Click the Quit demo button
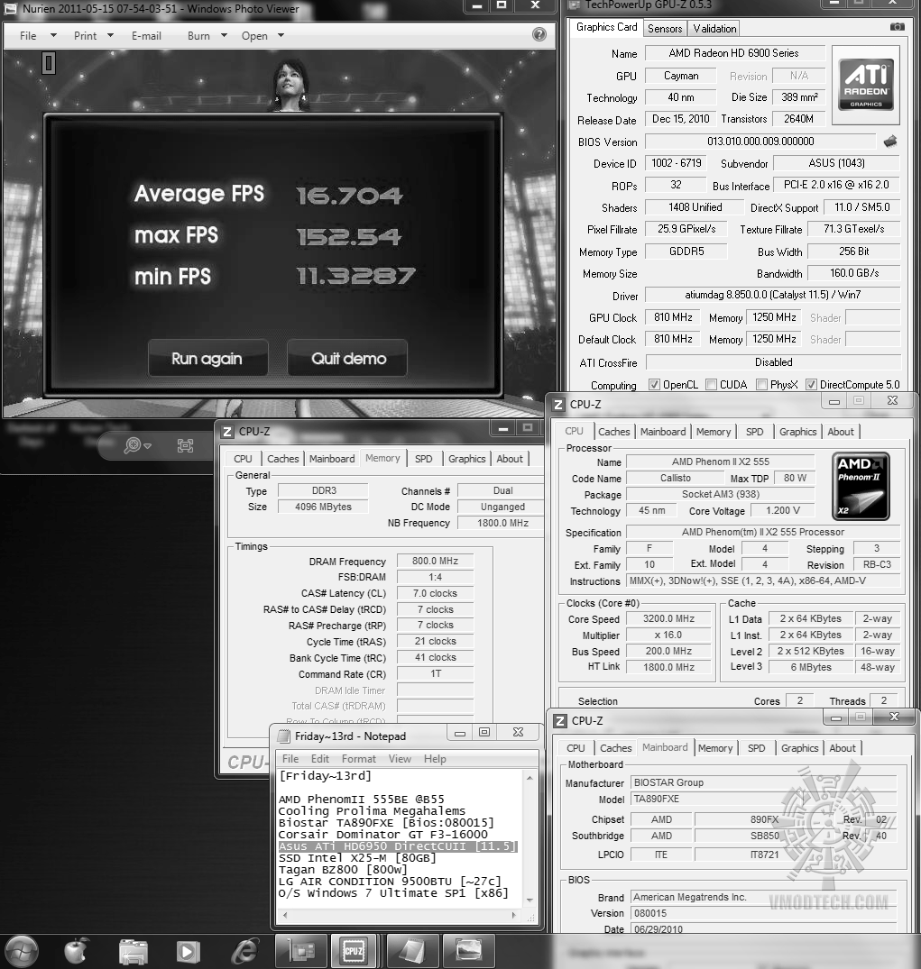Image resolution: width=921 pixels, height=969 pixels. 347,359
